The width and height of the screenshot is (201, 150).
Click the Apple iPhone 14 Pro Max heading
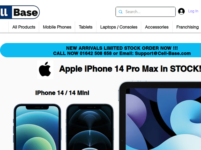pos(130,69)
